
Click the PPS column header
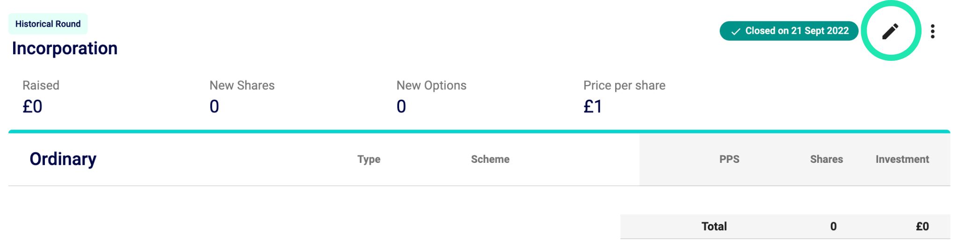tap(729, 160)
